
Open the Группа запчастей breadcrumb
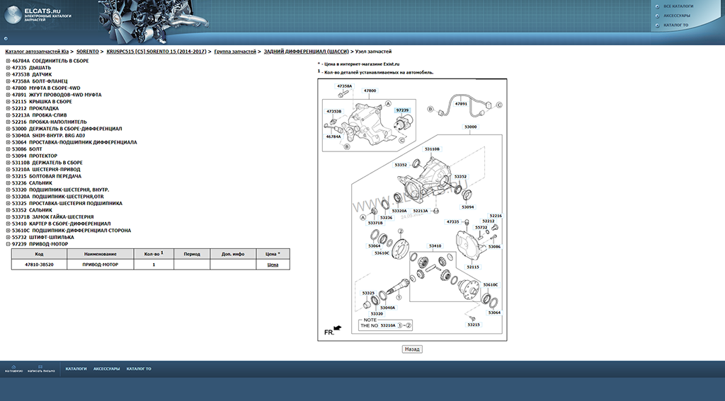point(235,52)
